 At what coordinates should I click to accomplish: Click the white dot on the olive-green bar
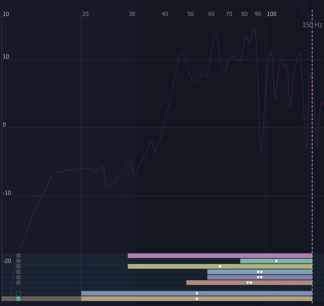point(220,267)
